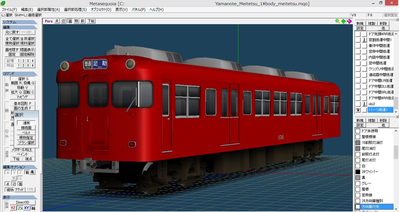The height and width of the screenshot is (212, 399).
Task: Collapse the システム panel header
Action: [20, 22]
